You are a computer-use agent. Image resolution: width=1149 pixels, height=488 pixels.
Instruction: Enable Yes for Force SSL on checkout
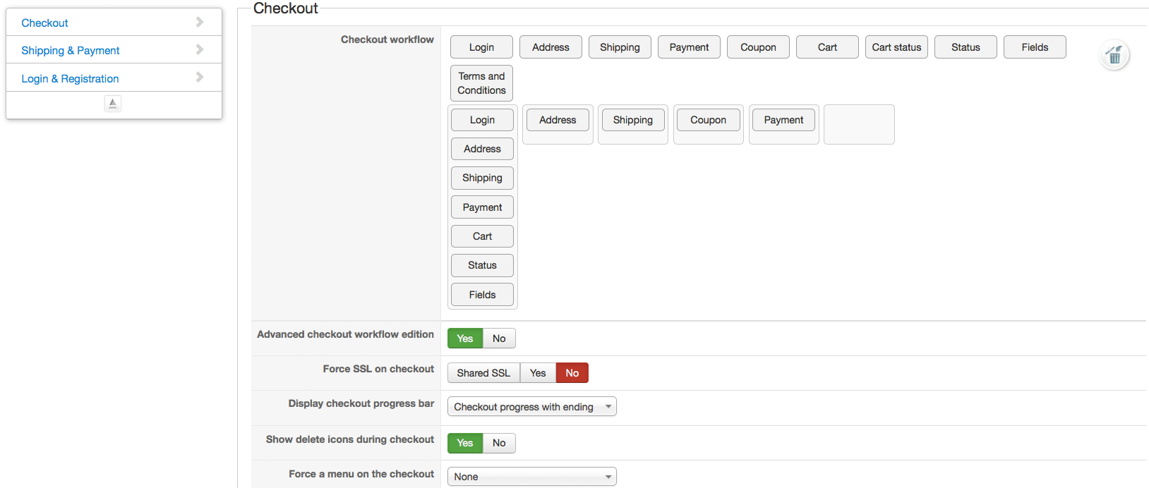(538, 373)
